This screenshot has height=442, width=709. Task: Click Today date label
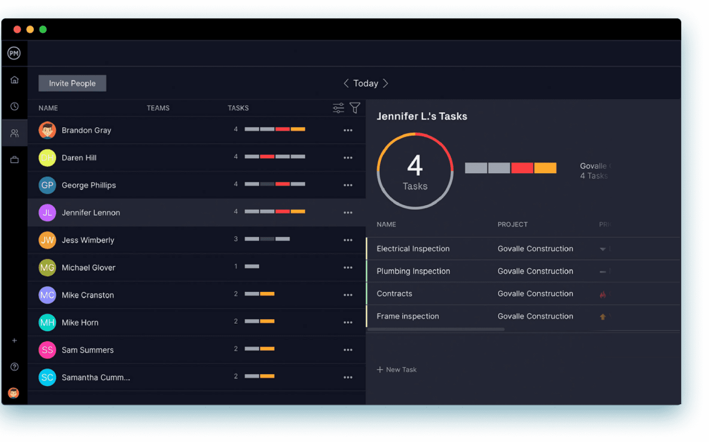coord(366,83)
